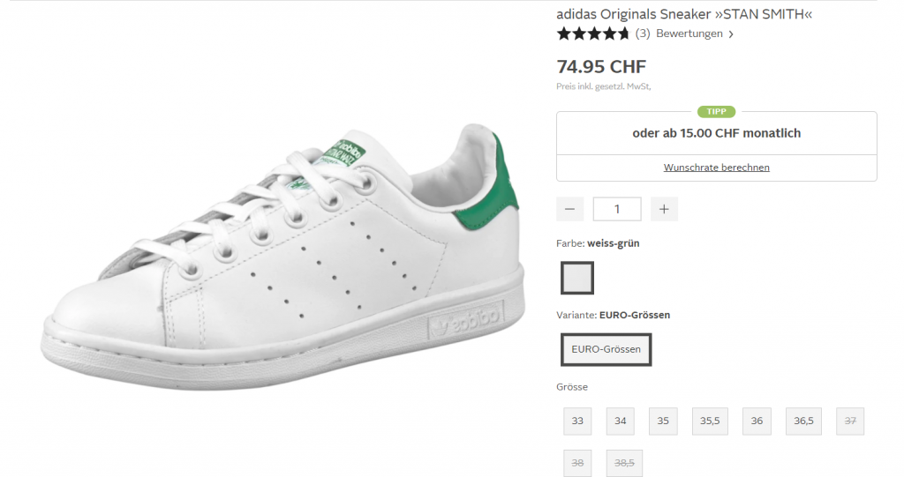Viewport: 904px width, 477px height.
Task: Select the weiss-grün color swatch
Action: [577, 278]
